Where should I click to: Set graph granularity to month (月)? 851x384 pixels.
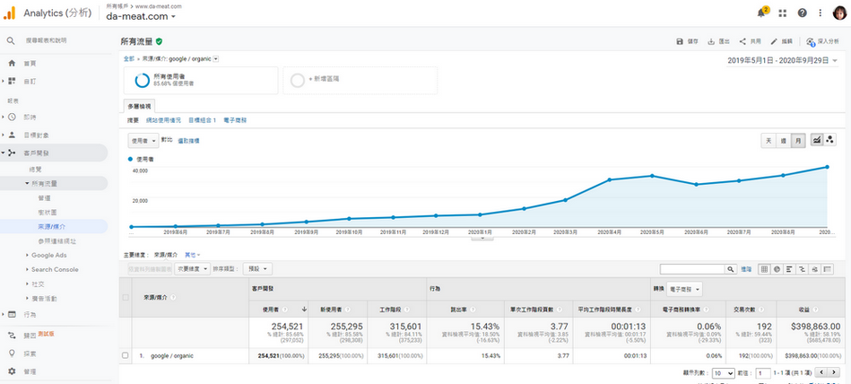point(798,140)
